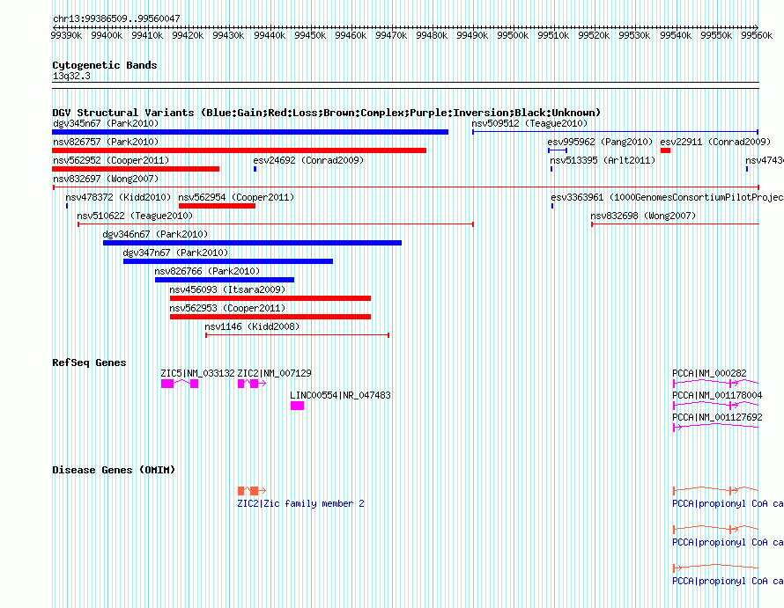Click the esv22911 (Conrad2009) text label
The height and width of the screenshot is (608, 784).
[x=715, y=142]
